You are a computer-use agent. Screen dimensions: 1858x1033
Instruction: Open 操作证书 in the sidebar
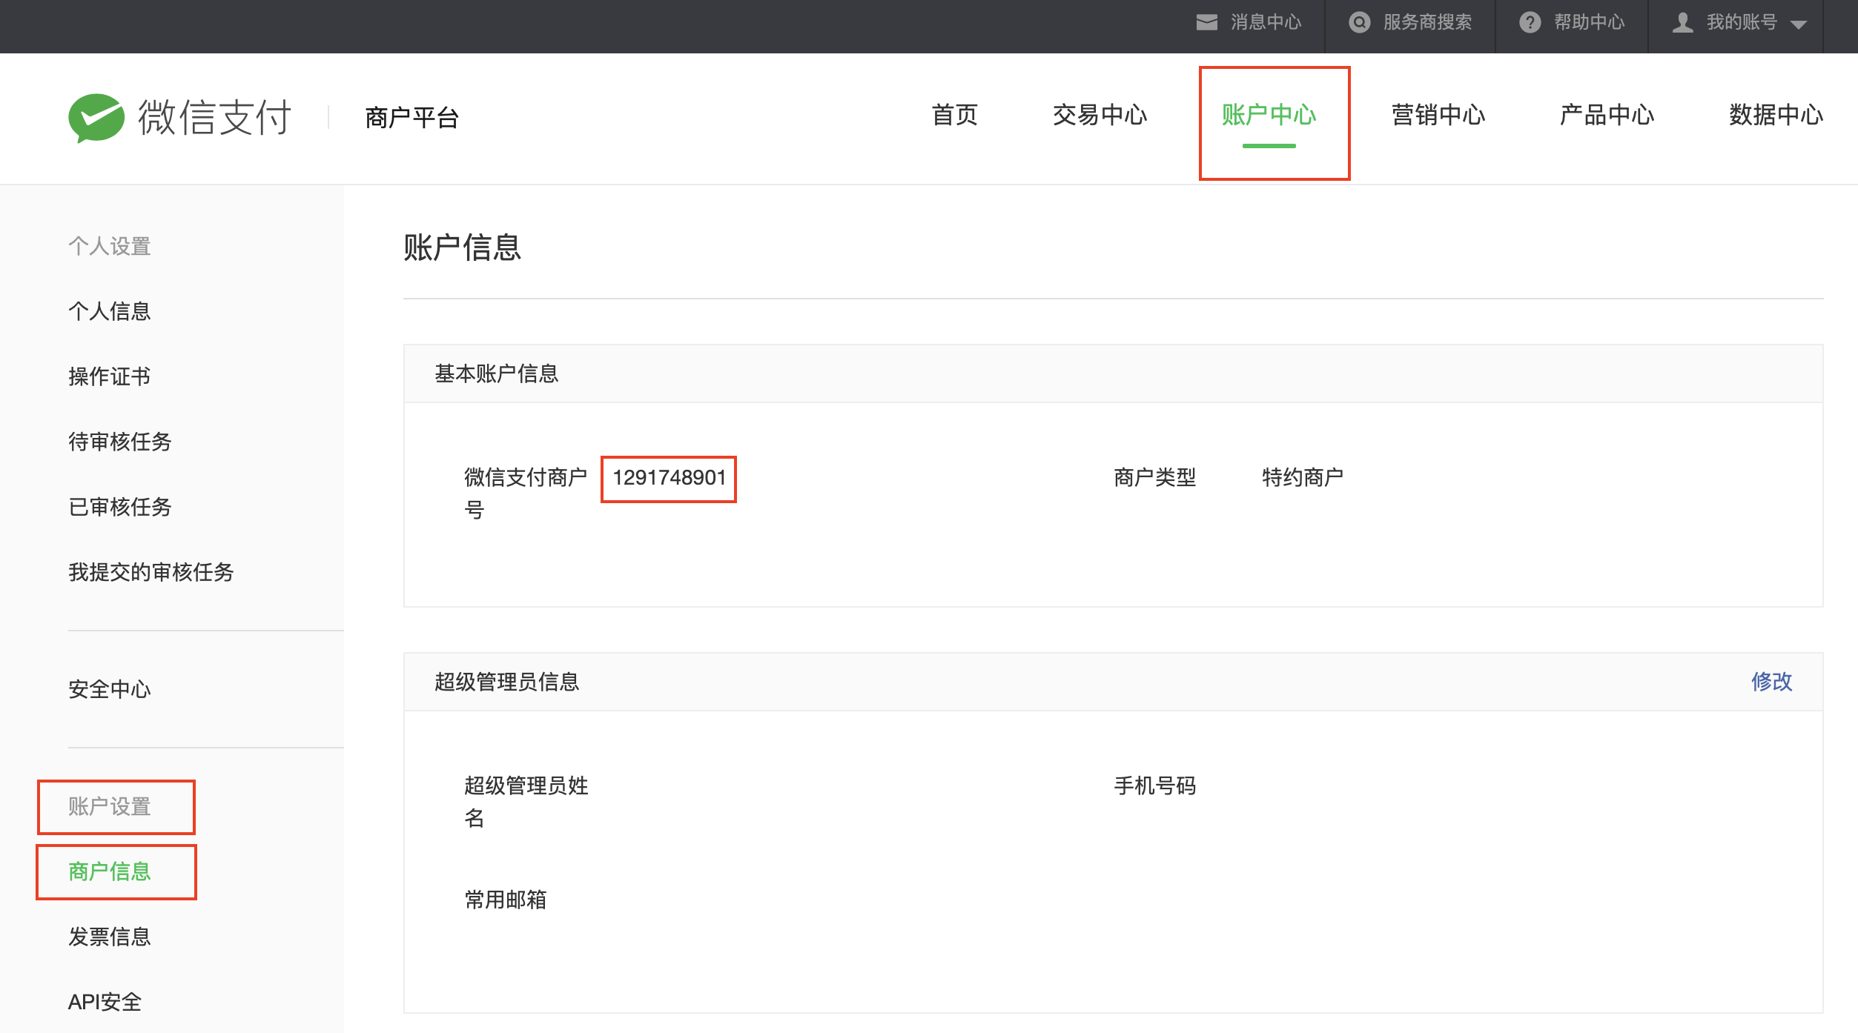110,376
